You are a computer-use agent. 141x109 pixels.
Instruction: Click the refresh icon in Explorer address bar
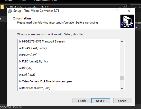[125, 7]
